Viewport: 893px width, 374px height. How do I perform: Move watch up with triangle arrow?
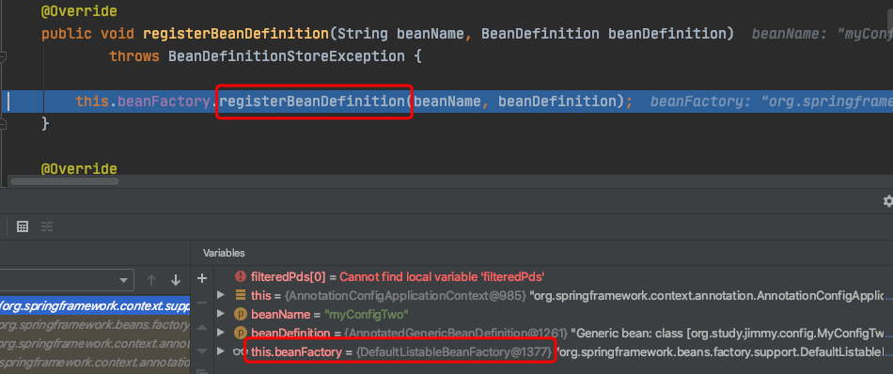201,327
